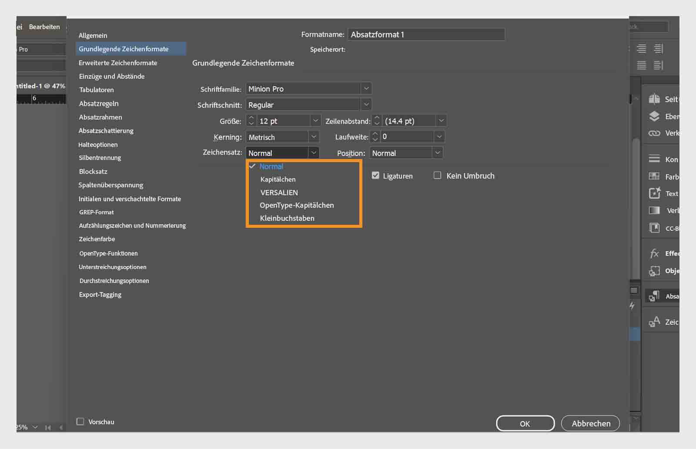696x449 pixels.
Task: Open the Kontur panel icon
Action: 655,159
